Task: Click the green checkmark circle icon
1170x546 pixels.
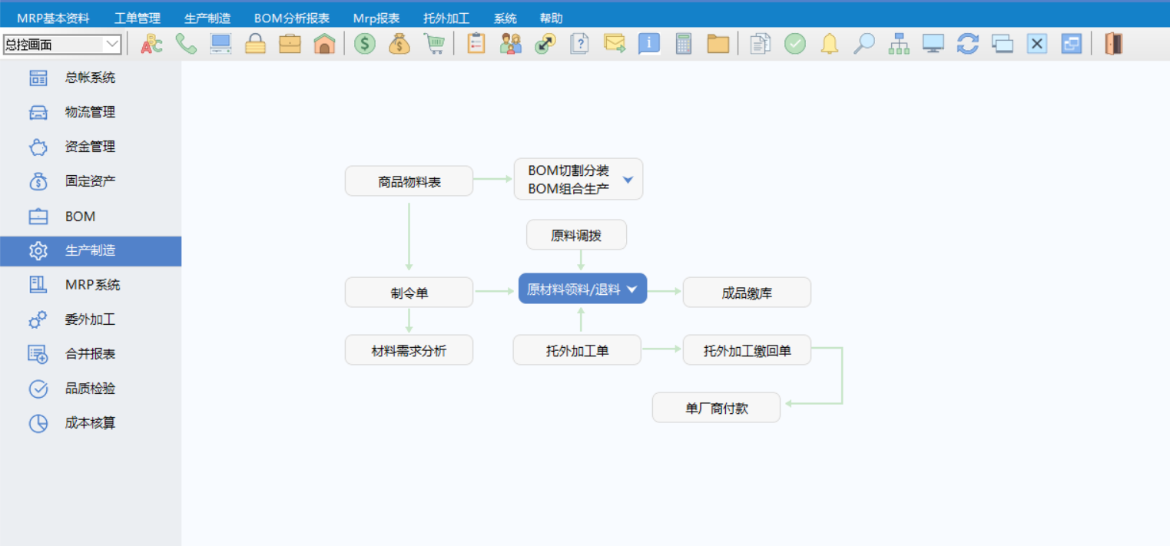Action: 795,44
